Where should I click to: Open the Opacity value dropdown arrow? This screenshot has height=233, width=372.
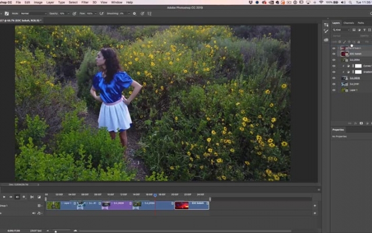coord(69,13)
